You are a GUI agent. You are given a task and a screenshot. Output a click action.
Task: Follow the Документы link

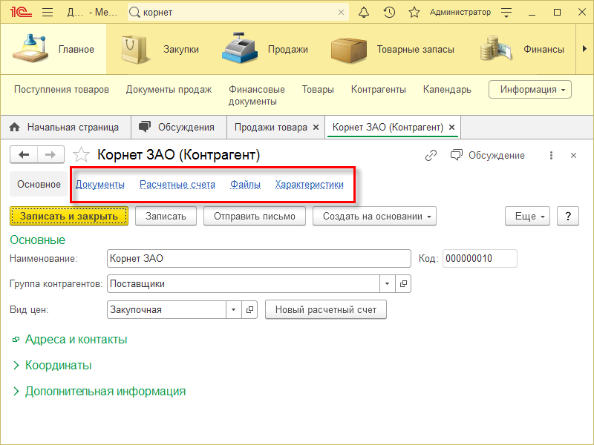point(100,184)
